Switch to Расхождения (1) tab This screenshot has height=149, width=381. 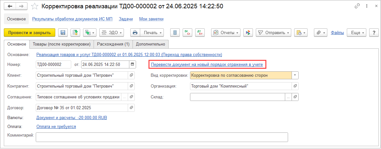click(113, 44)
